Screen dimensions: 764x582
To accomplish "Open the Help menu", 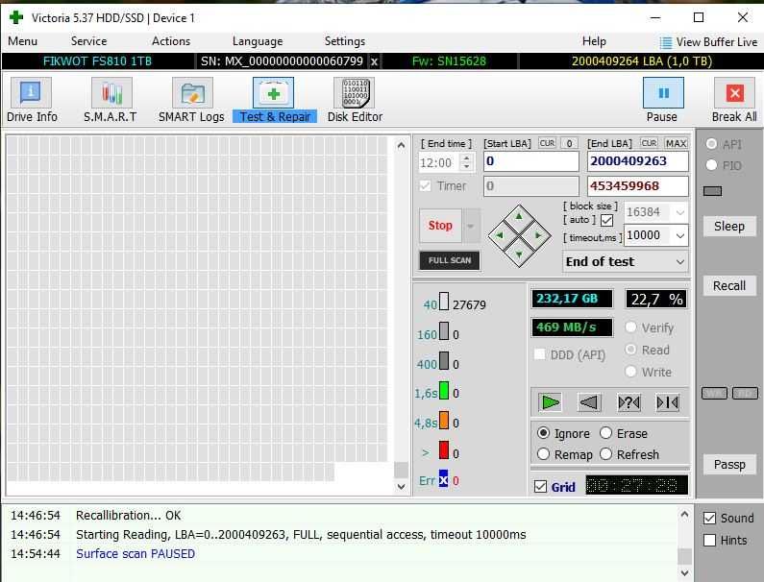I will [594, 41].
